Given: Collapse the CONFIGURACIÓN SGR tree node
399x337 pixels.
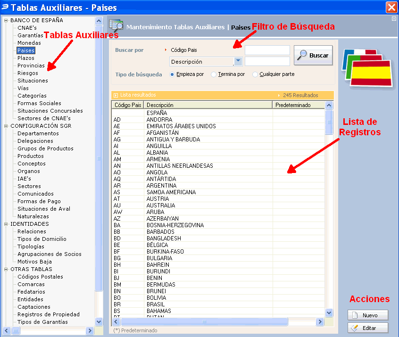Looking at the screenshot, I should [x=6, y=126].
